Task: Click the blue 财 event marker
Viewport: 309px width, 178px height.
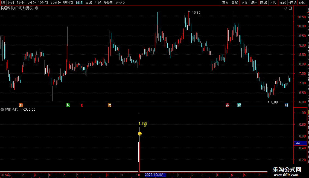Action: coord(286,105)
